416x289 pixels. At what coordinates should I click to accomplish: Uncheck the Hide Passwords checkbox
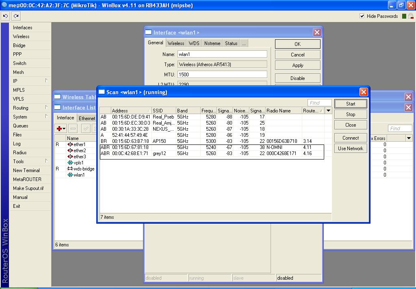pyautogui.click(x=362, y=16)
